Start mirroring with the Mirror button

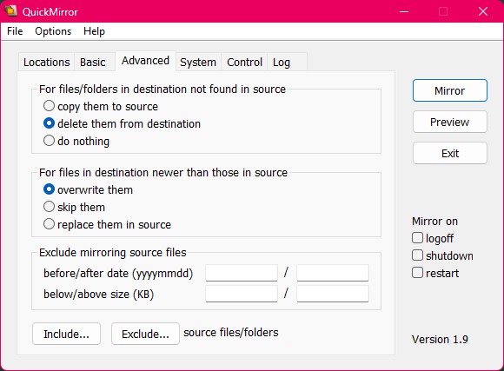click(449, 90)
